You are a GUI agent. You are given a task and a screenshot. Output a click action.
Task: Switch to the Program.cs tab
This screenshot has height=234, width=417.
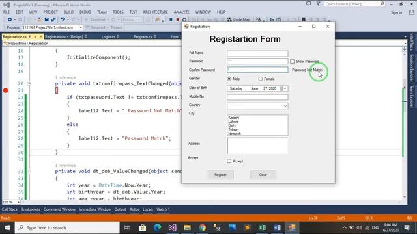[143, 36]
